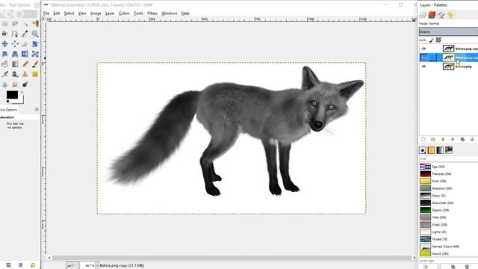This screenshot has height=269, width=478.
Task: Switch to the Brushes tab
Action: click(423, 150)
